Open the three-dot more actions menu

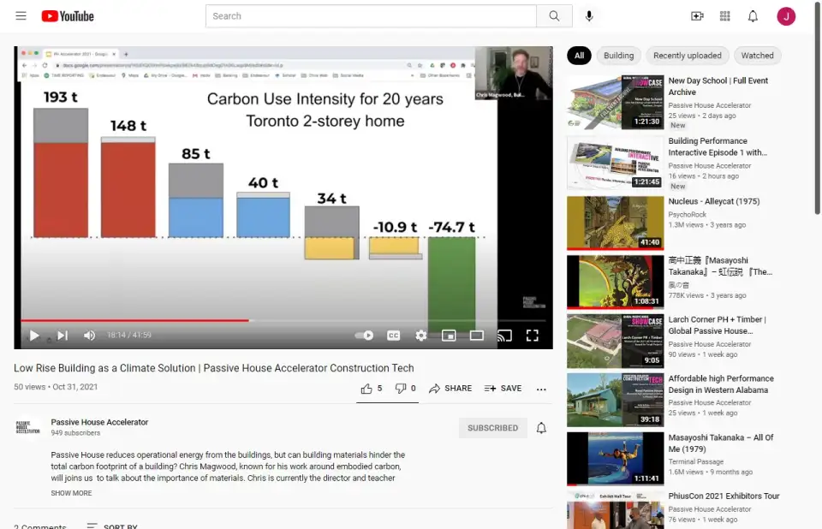[541, 389]
